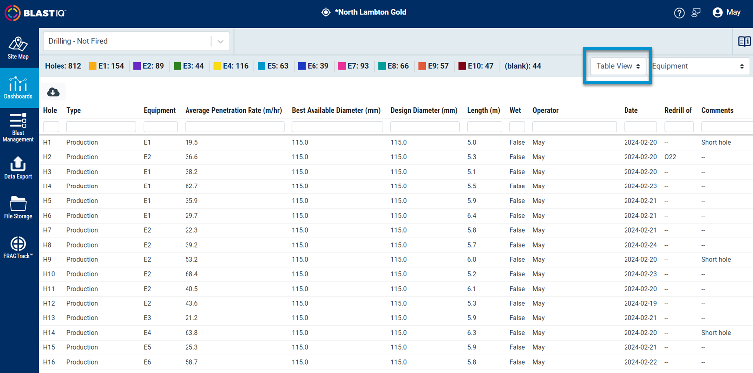Click the Wet column filter box
Viewport: 753px width, 373px height.
(517, 127)
